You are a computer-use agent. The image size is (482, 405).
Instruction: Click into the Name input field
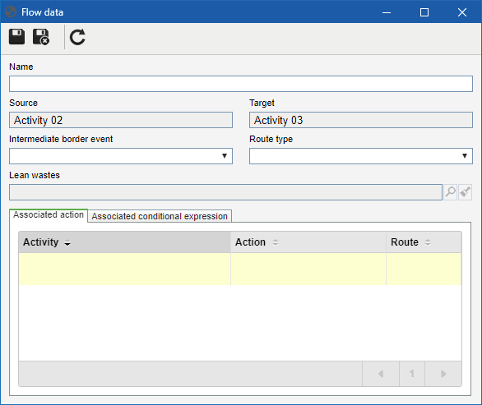241,84
